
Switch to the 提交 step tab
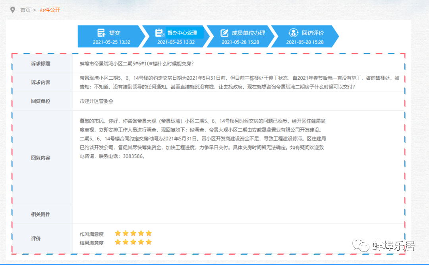[115, 33]
